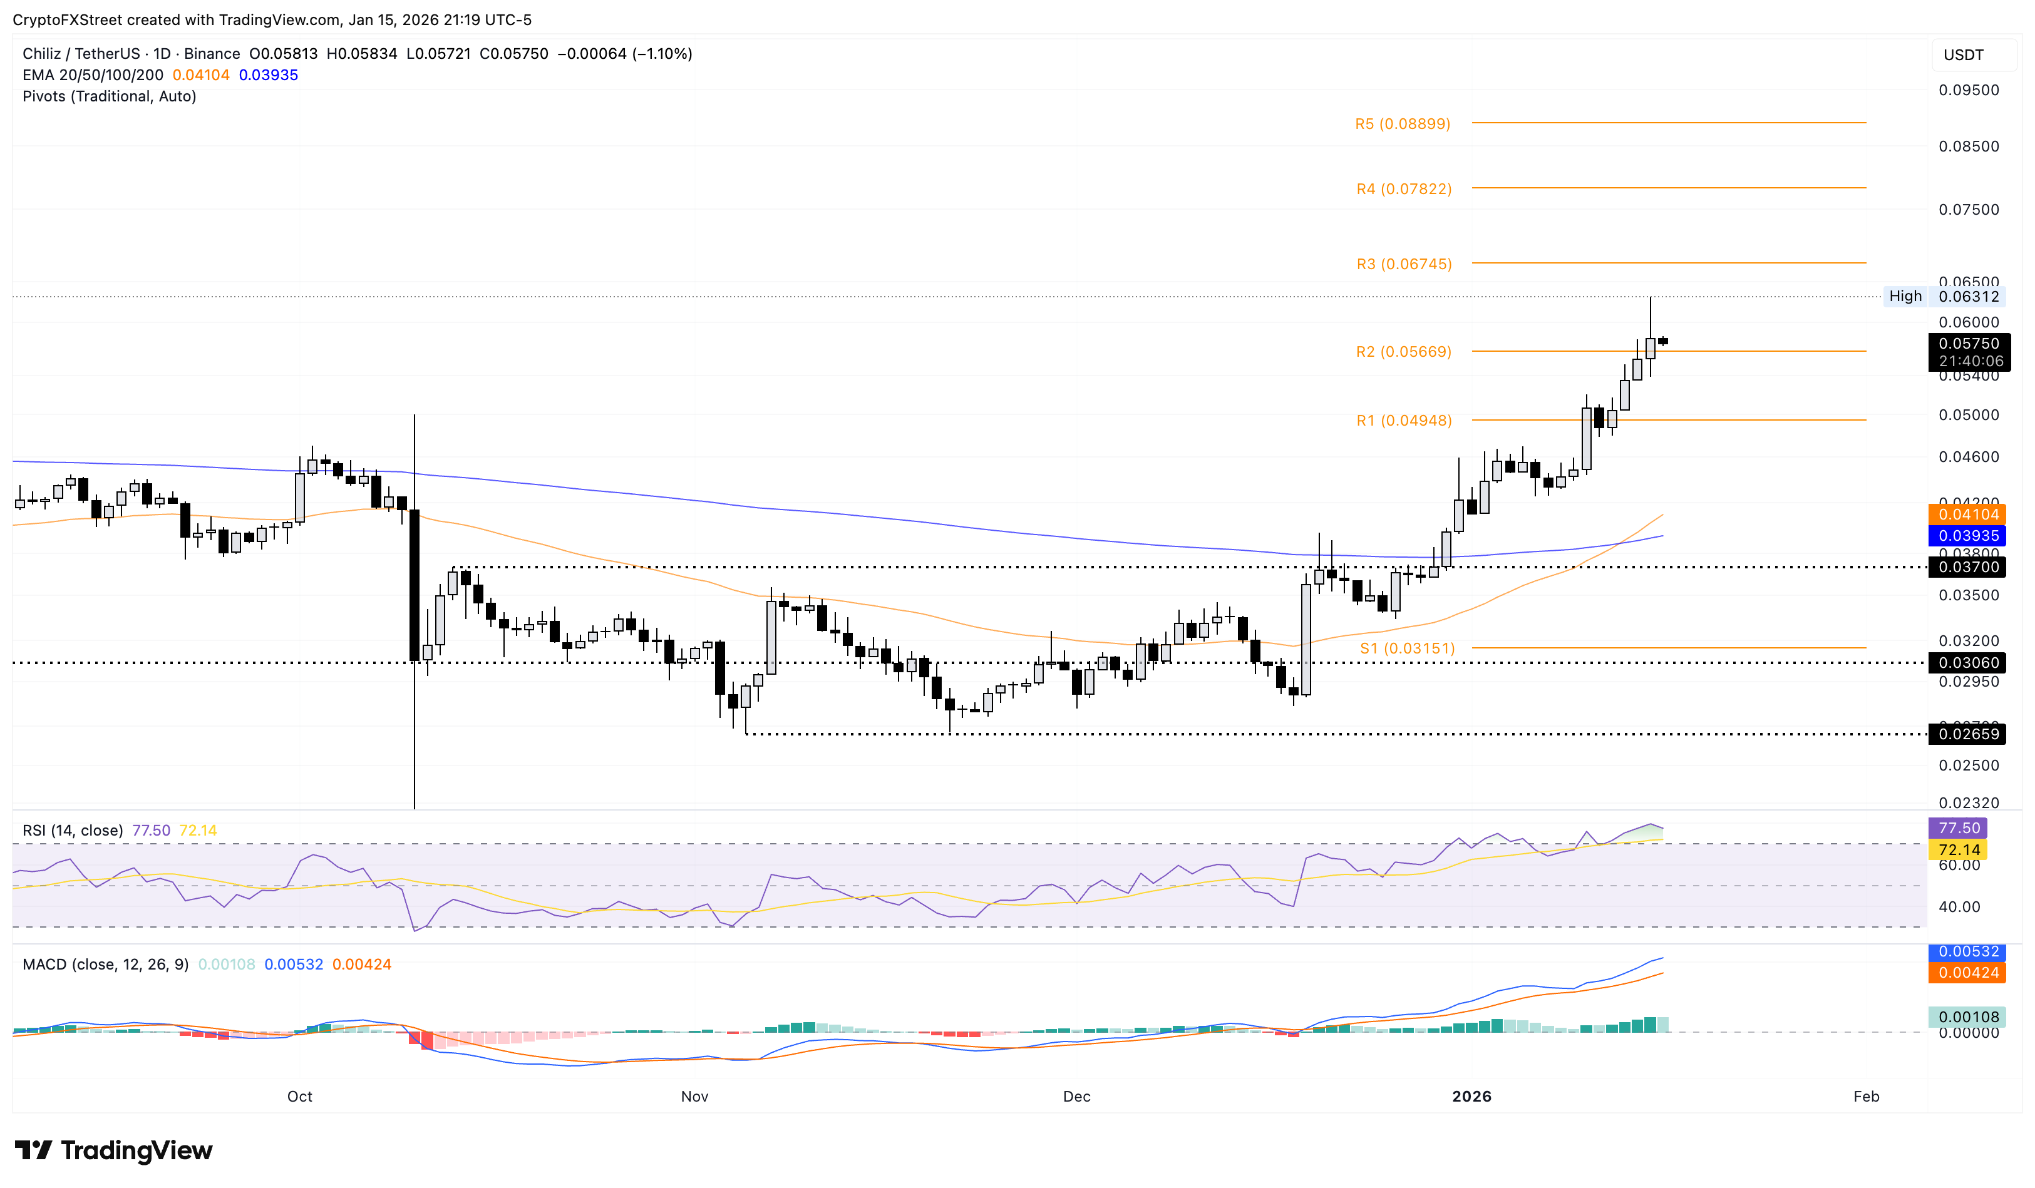Click the MACD (close, 12, 26, 9) label
This screenshot has height=1188, width=2035.
tap(105, 964)
